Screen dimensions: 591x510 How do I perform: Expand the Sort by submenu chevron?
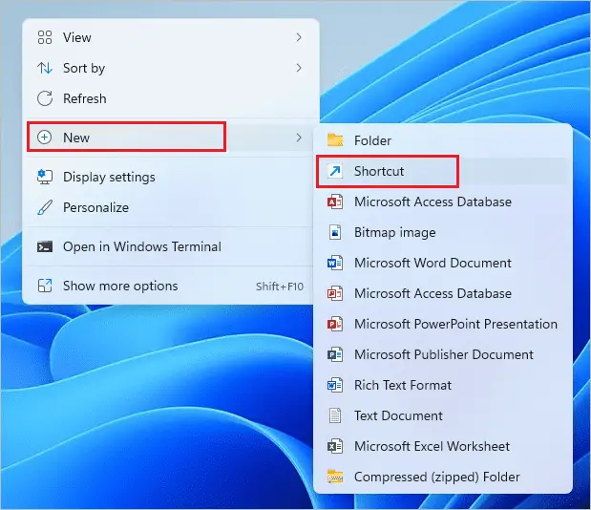299,68
